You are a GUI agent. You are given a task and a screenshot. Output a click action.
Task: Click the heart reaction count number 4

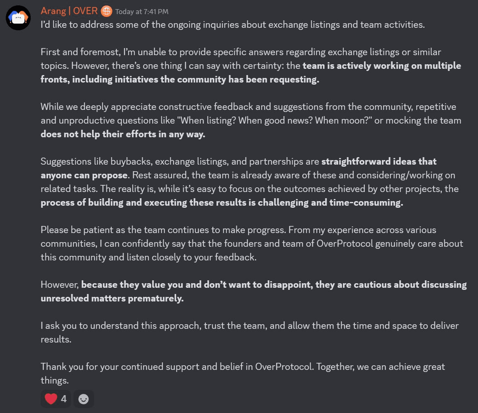point(63,399)
